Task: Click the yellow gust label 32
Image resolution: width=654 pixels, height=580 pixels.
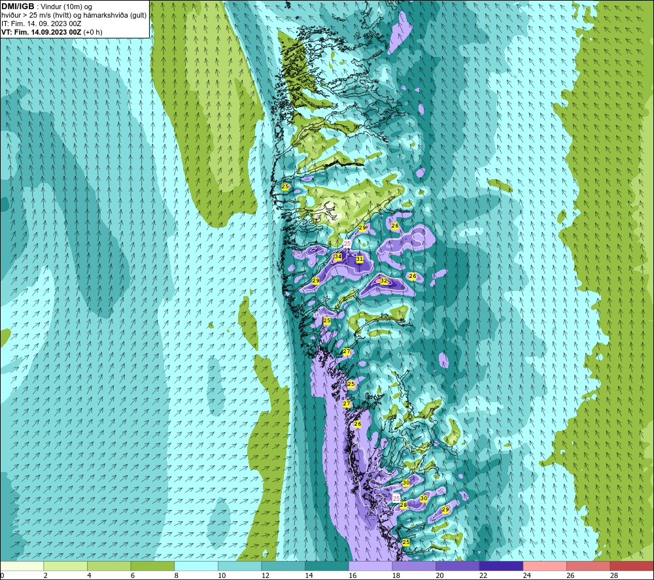Action: (x=384, y=281)
